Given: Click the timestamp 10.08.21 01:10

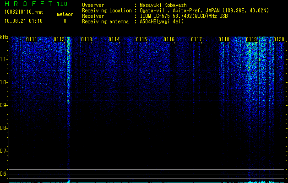Looking at the screenshot, I should click(x=23, y=21).
